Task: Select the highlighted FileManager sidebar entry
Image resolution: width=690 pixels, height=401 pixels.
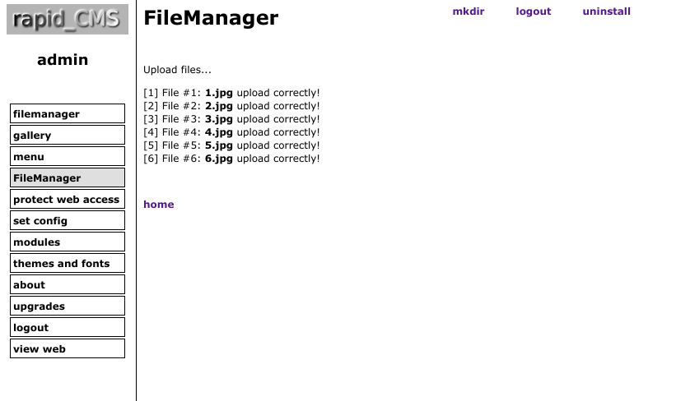Action: pos(68,177)
